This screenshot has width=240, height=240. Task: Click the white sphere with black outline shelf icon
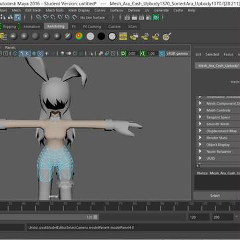click(112, 36)
